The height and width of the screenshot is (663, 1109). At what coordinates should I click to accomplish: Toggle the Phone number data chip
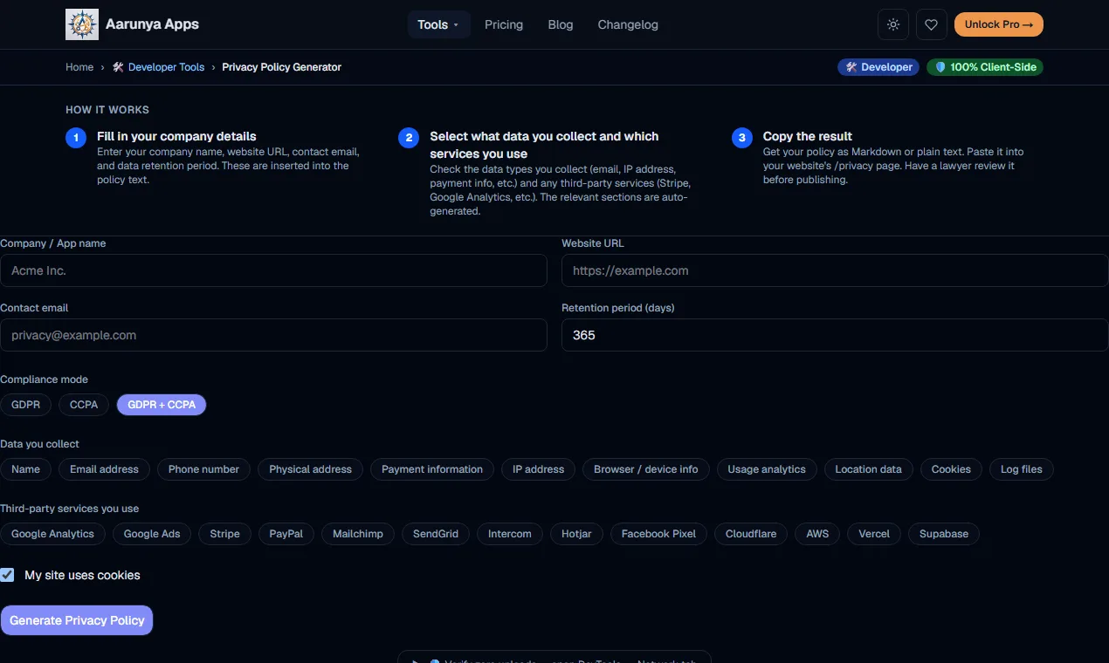[203, 469]
